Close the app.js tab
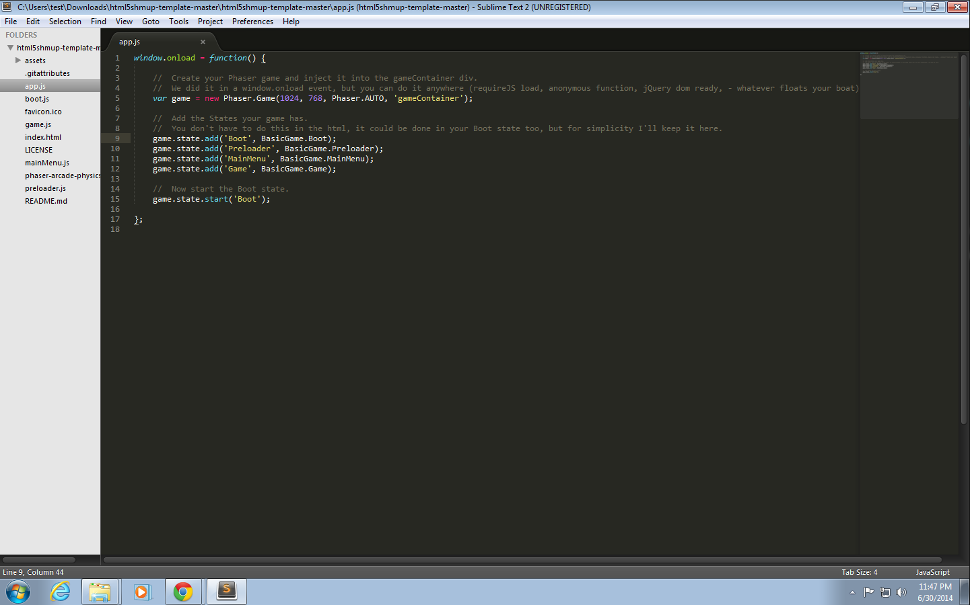The height and width of the screenshot is (605, 970). 203,42
